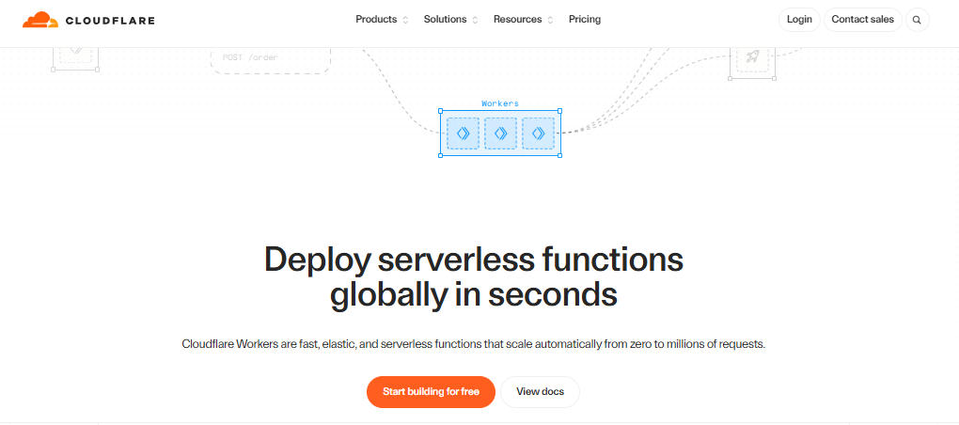Open the search magnifier icon
The height and width of the screenshot is (425, 959).
click(x=917, y=20)
